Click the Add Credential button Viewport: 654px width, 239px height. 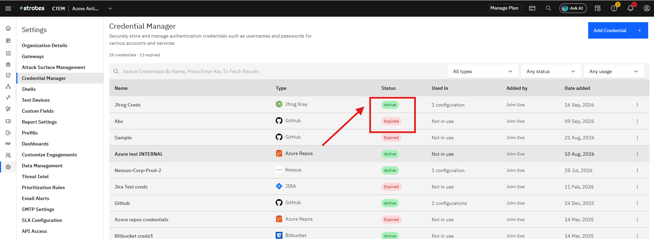pos(618,30)
